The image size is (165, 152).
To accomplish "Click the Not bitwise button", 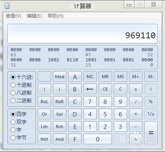I will [x=44, y=139].
